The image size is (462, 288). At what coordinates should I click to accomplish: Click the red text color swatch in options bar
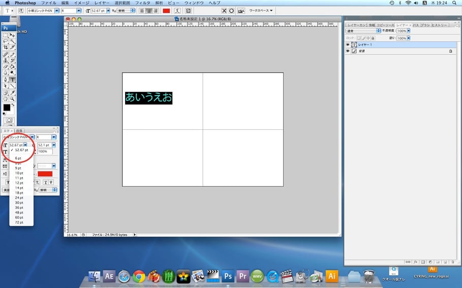click(x=166, y=10)
